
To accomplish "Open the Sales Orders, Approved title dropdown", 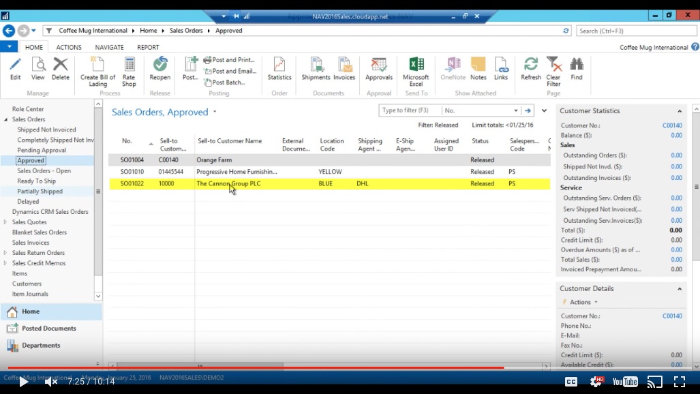I will 215,112.
